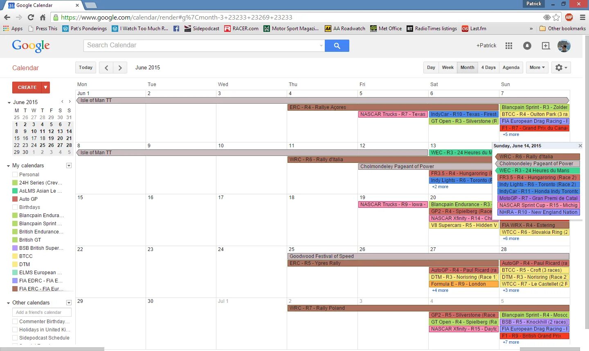Click the Today button
This screenshot has width=589, height=351.
(x=85, y=68)
